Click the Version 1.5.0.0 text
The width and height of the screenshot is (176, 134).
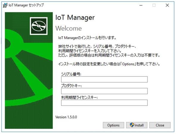coord(66,117)
